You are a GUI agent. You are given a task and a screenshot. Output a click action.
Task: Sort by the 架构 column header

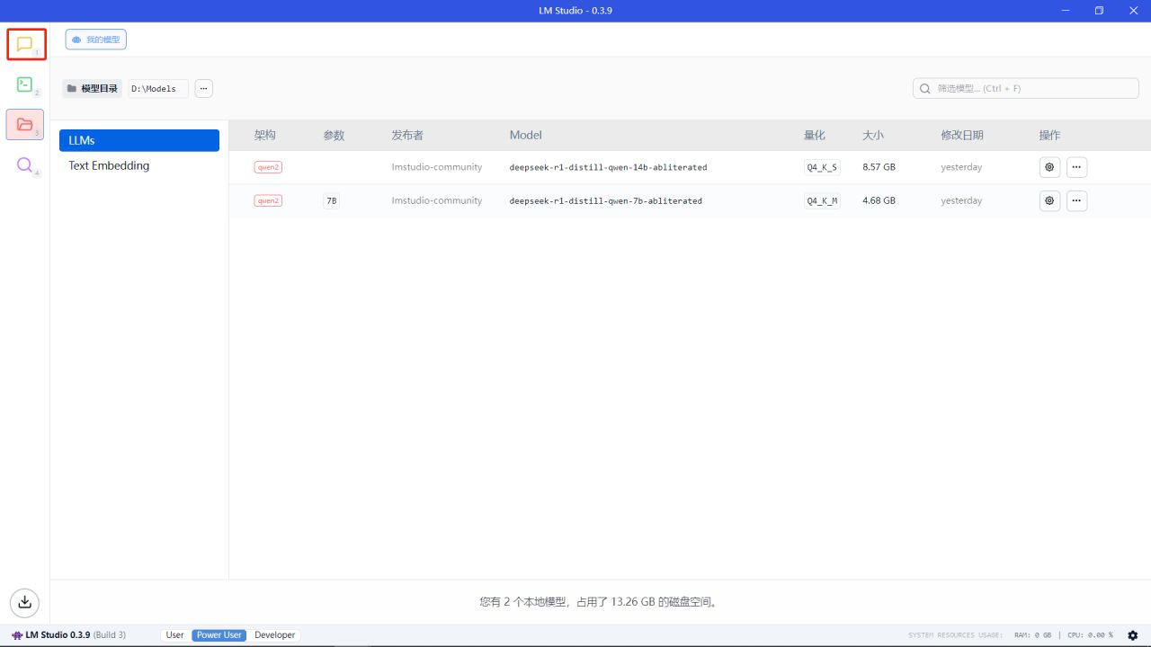coord(264,135)
